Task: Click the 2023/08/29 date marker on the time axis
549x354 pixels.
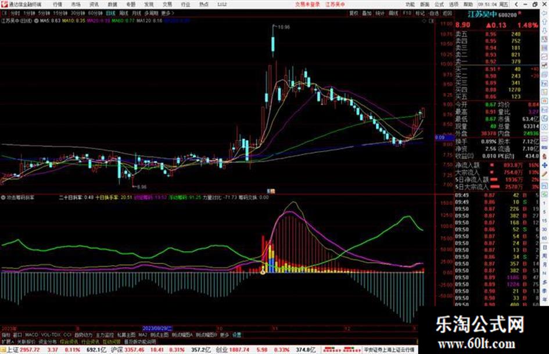Action: coord(157,328)
